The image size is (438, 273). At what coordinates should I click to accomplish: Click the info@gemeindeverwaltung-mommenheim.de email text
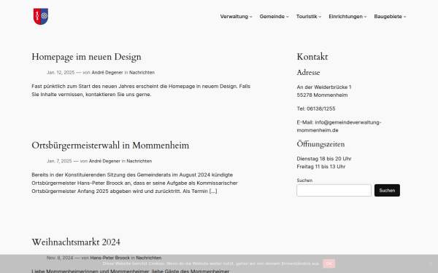[x=339, y=126]
